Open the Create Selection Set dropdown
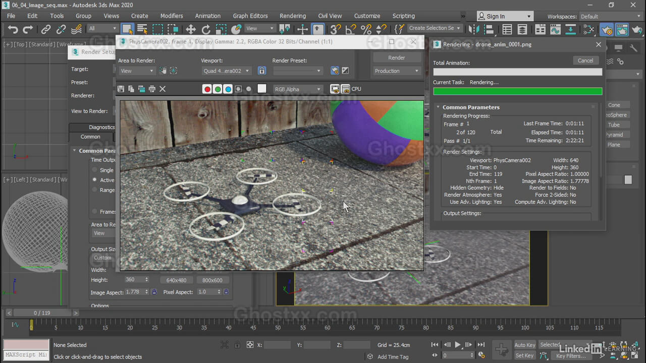This screenshot has width=646, height=363. (434, 28)
